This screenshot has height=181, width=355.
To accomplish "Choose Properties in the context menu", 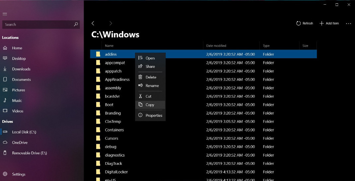I will pyautogui.click(x=150, y=115).
